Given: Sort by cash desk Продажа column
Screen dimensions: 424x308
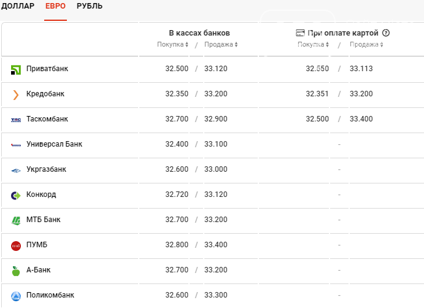Looking at the screenshot, I should 221,44.
